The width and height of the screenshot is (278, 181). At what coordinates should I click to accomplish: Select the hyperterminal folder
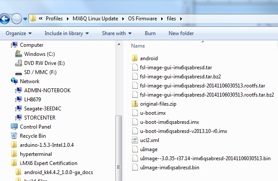click(36, 154)
